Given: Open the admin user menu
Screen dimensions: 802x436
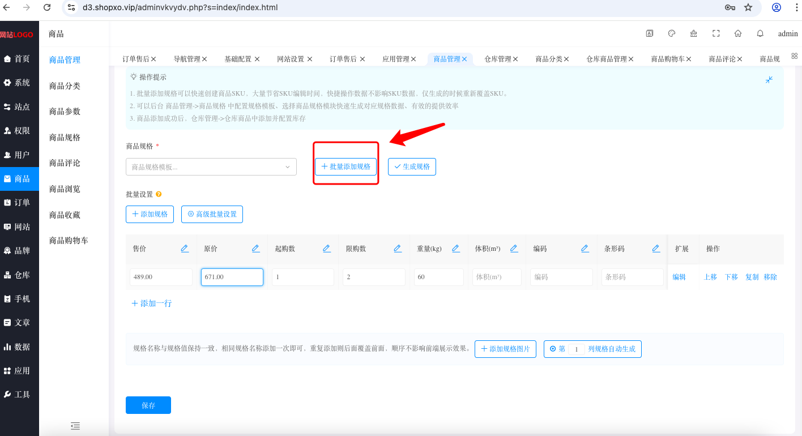Looking at the screenshot, I should tap(788, 33).
